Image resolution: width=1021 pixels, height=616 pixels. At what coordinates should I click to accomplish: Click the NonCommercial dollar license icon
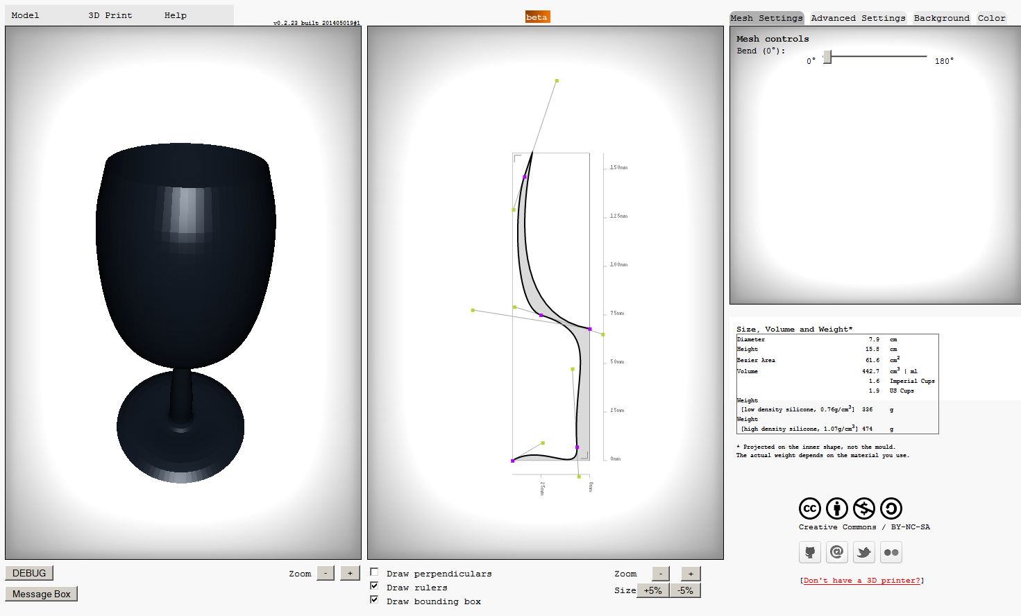click(864, 508)
